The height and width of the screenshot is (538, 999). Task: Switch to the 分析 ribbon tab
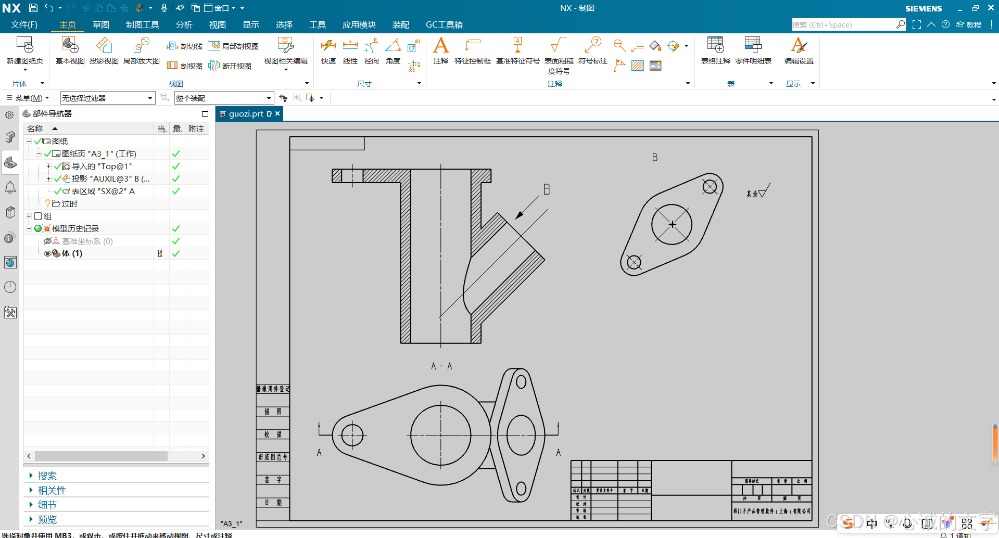(x=184, y=24)
